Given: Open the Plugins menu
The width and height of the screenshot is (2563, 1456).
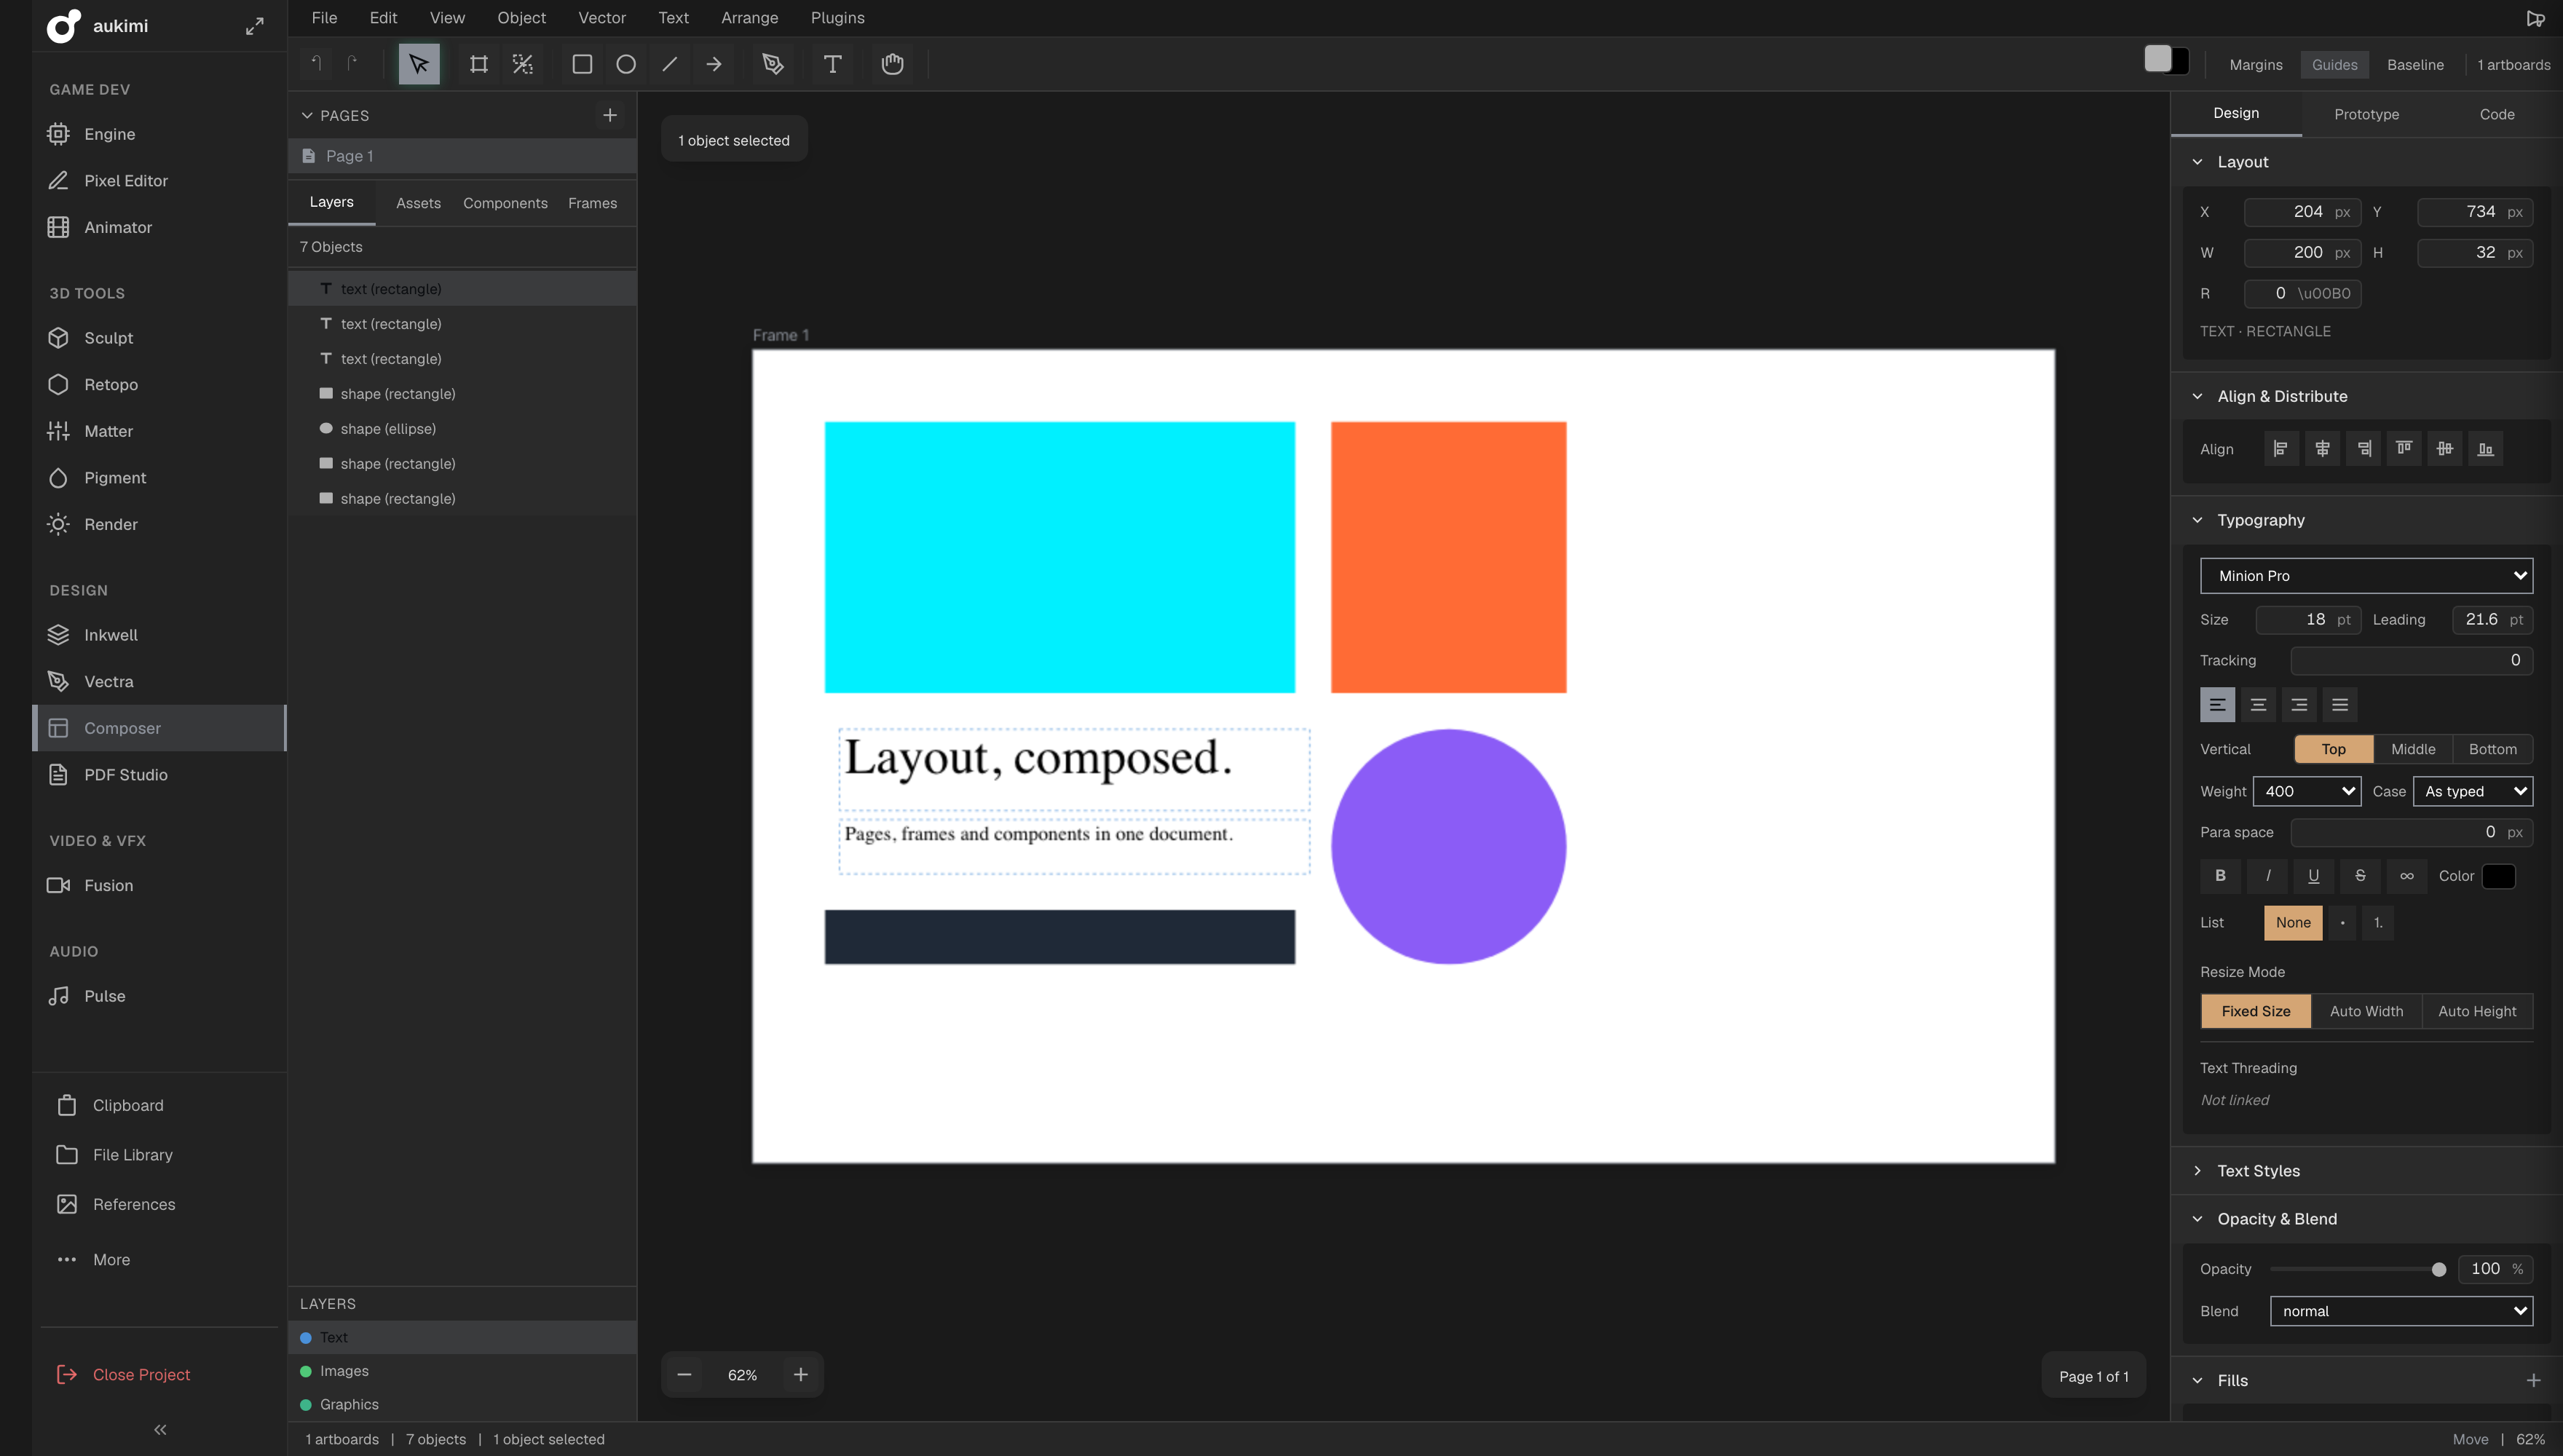Looking at the screenshot, I should coord(837,18).
